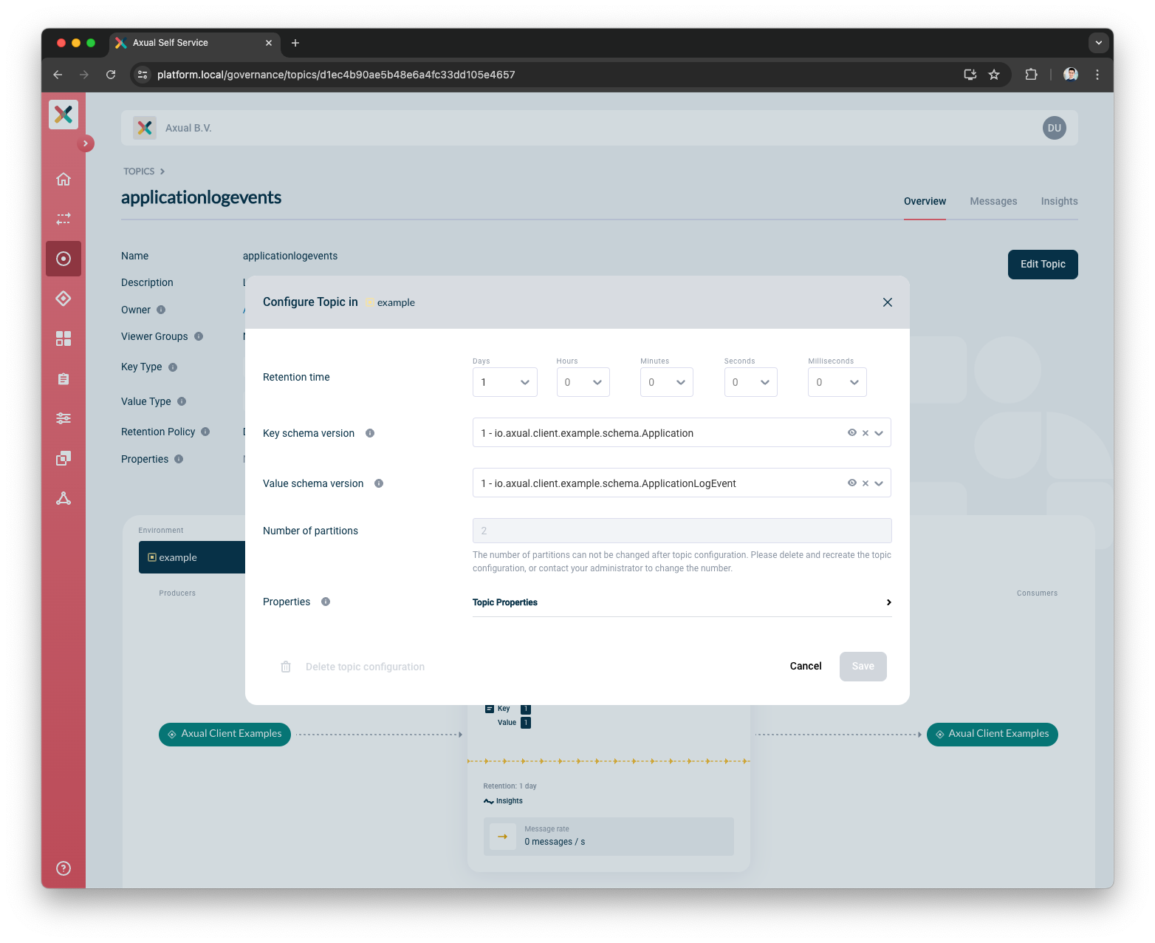Click the producer Axual Client Examples pill
The image size is (1155, 943).
(225, 734)
